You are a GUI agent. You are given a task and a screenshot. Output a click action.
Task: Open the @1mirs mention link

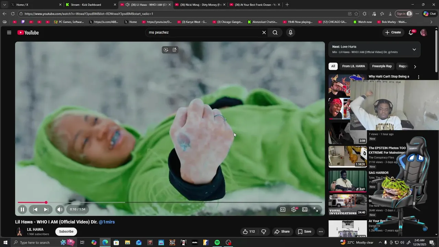[x=107, y=222]
